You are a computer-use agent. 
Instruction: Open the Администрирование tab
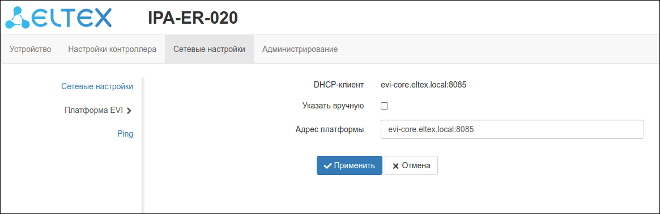[x=300, y=49]
